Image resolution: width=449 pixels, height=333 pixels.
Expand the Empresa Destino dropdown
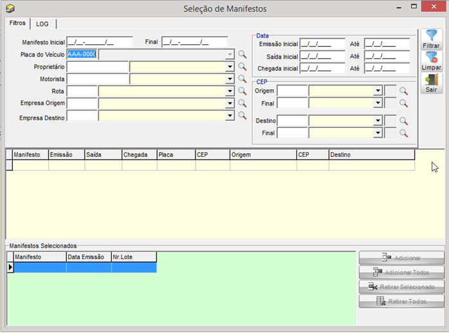coord(230,116)
